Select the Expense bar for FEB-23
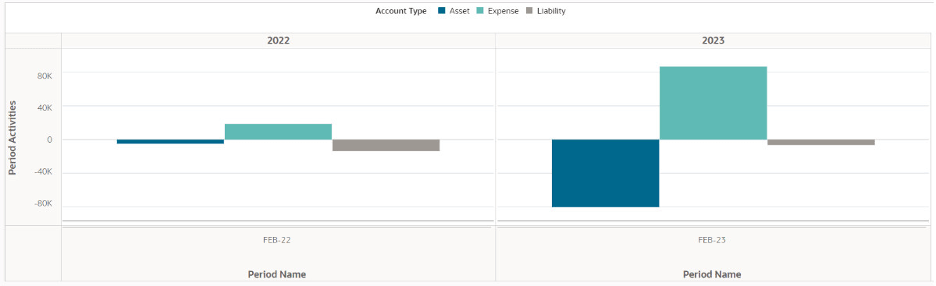Viewport: 936px width, 286px height. tap(714, 103)
